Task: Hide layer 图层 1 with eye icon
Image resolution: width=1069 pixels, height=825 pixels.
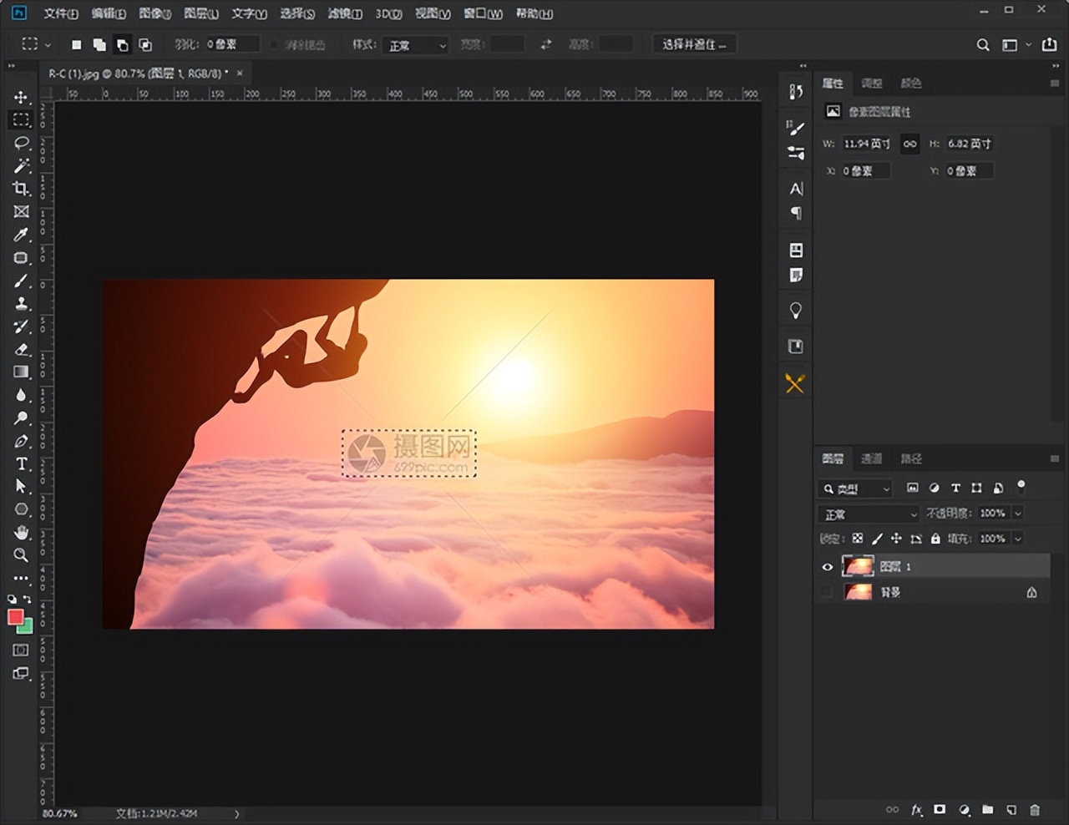Action: [827, 567]
